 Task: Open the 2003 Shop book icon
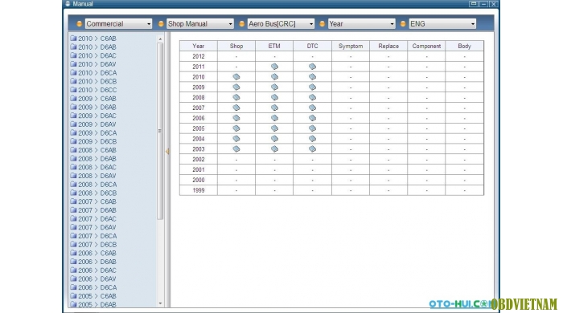[x=236, y=149]
